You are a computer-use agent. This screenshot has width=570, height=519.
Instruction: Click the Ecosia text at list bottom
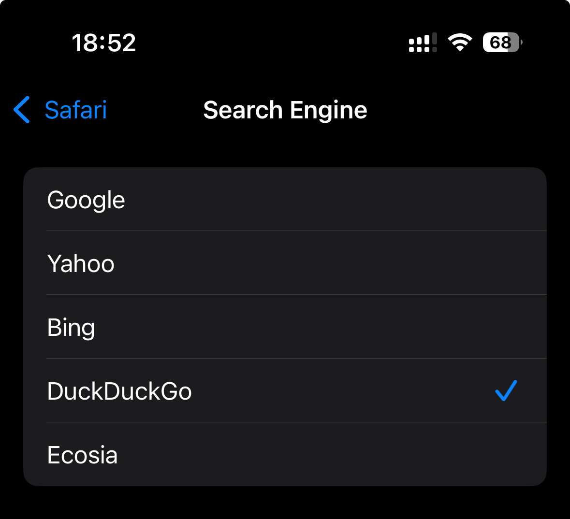coord(82,455)
